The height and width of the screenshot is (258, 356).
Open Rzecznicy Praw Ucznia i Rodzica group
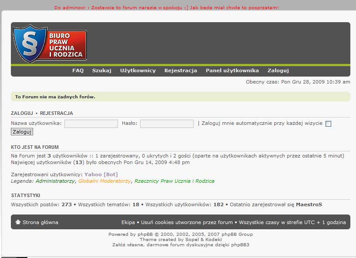coord(175,181)
